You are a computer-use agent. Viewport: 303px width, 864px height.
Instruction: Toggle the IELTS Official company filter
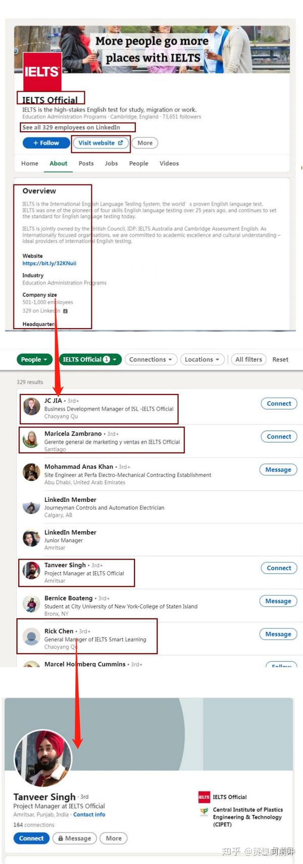[89, 359]
